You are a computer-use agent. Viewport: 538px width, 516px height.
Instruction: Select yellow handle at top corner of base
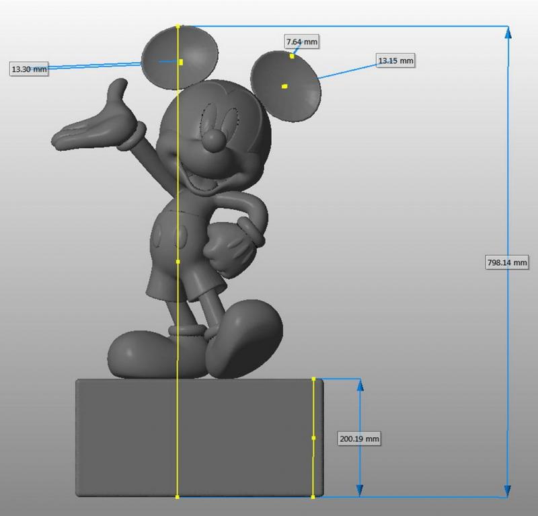[314, 379]
